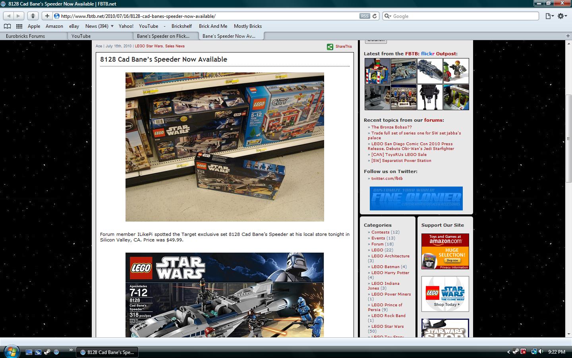Open the News (394) bookmark dropdown
572x358 pixels.
[x=99, y=26]
